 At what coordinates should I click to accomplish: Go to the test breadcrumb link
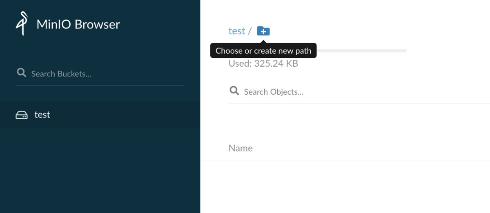(237, 31)
